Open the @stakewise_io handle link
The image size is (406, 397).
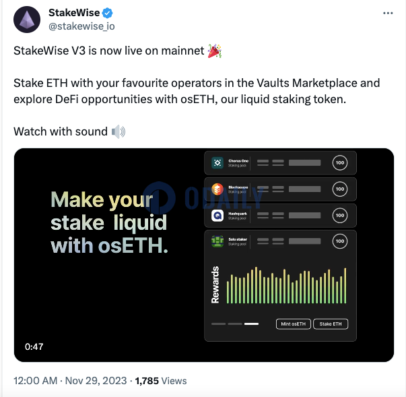tap(82, 26)
